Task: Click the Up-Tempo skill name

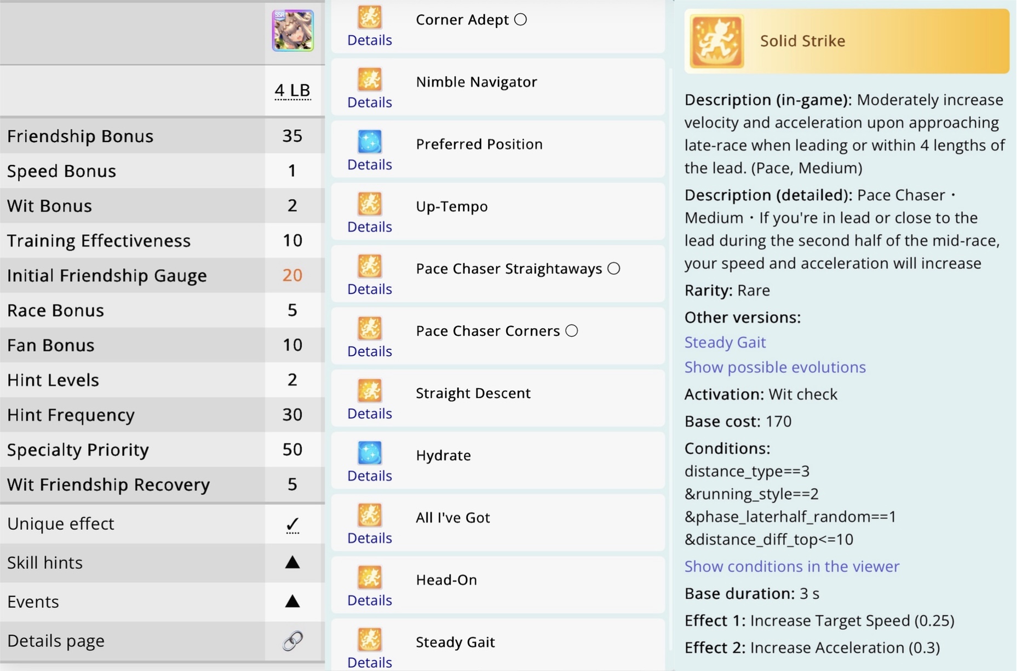Action: coord(452,206)
